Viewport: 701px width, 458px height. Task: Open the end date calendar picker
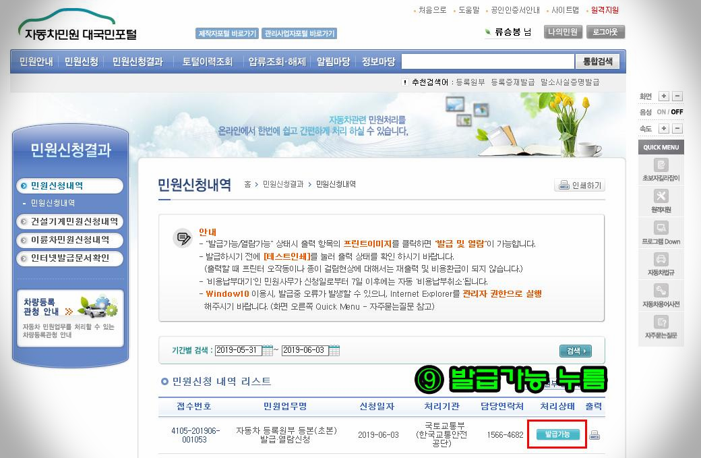[x=334, y=350]
